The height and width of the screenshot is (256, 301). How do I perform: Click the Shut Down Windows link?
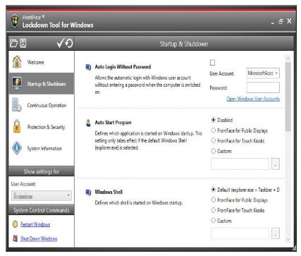point(39,238)
